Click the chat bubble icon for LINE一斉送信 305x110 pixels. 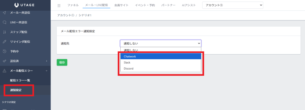(5, 23)
